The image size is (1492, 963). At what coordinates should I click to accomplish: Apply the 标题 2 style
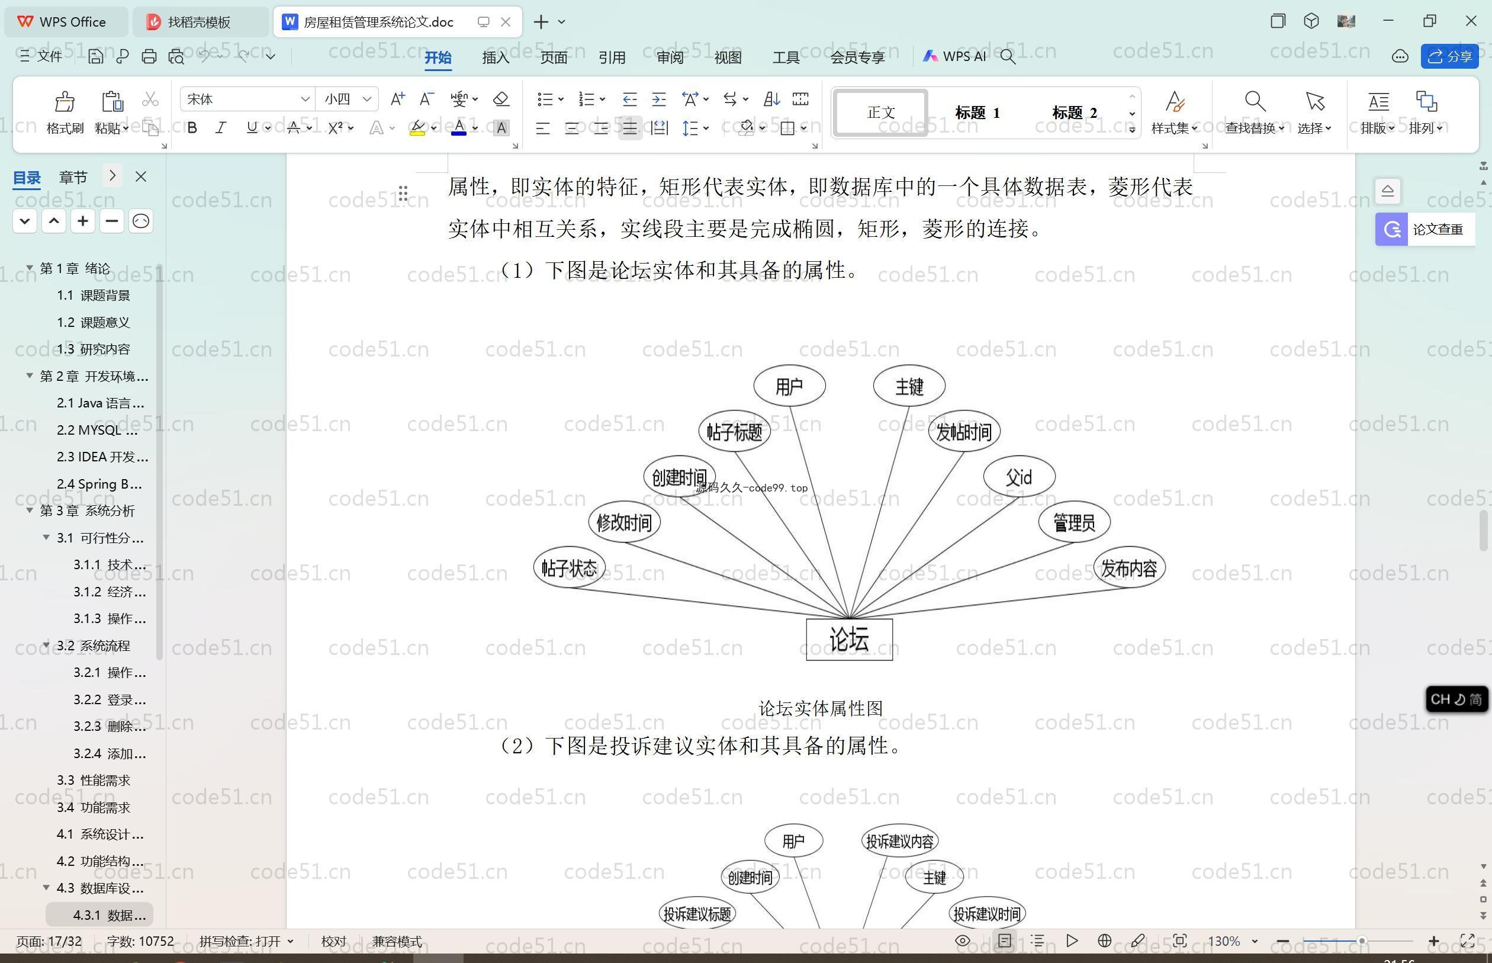click(1075, 113)
